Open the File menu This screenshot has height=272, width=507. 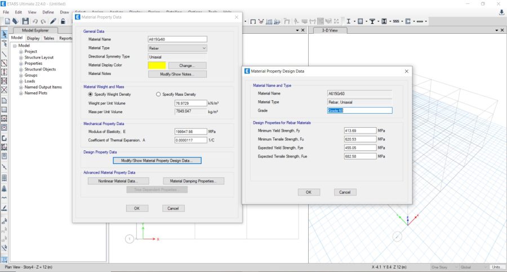[6, 12]
